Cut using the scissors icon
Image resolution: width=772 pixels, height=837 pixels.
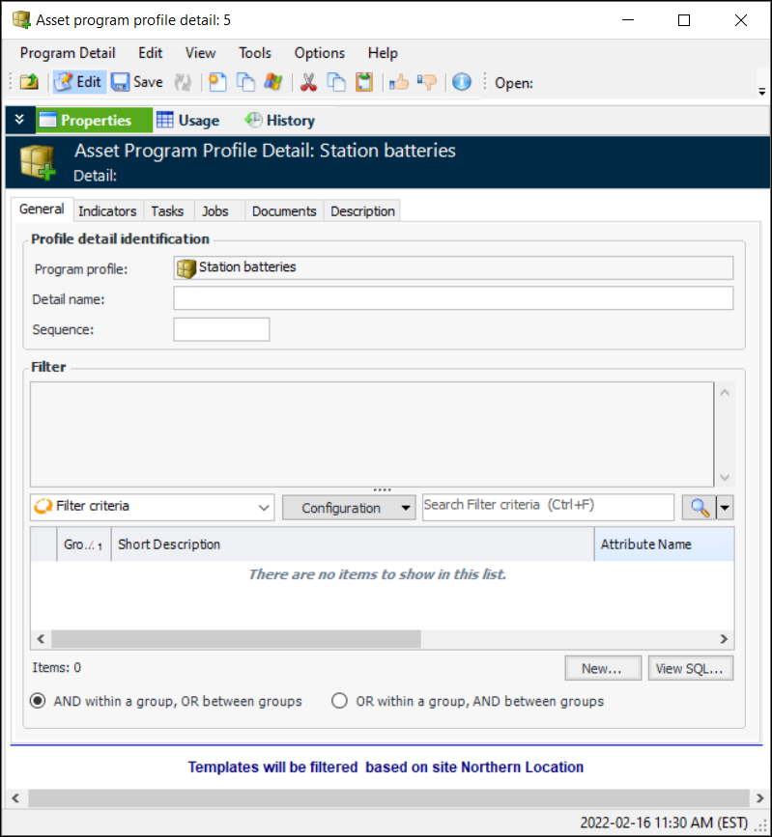pyautogui.click(x=308, y=82)
